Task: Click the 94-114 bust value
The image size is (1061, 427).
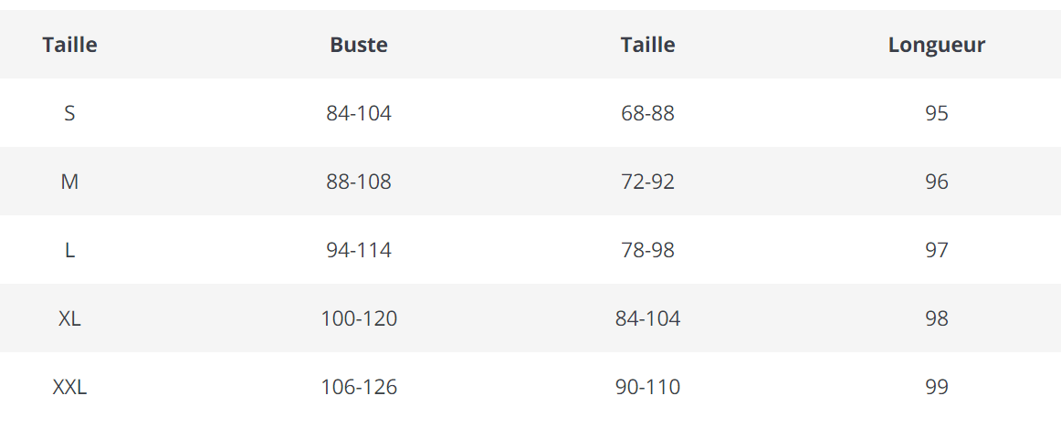Action: [359, 250]
